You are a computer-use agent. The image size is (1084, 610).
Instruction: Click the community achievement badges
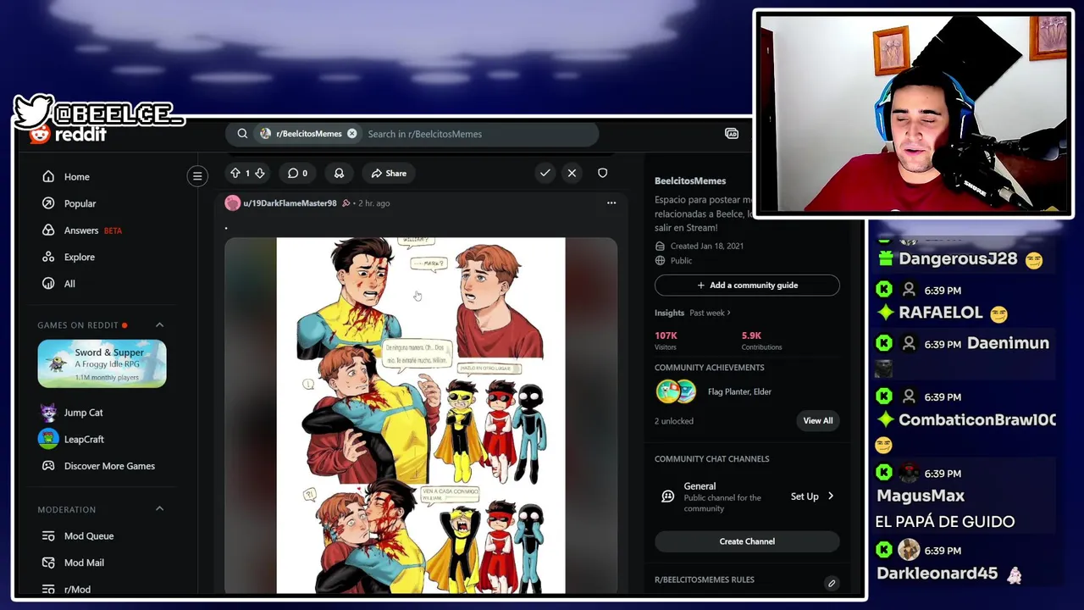click(676, 391)
